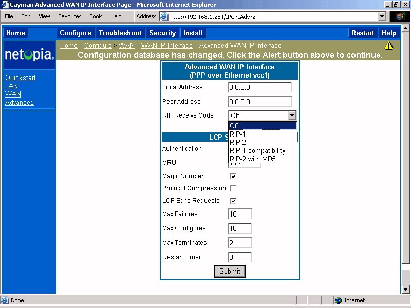Screen dimensions: 411x308
Task: Open the WAN sidebar link
Action: pyautogui.click(x=13, y=94)
